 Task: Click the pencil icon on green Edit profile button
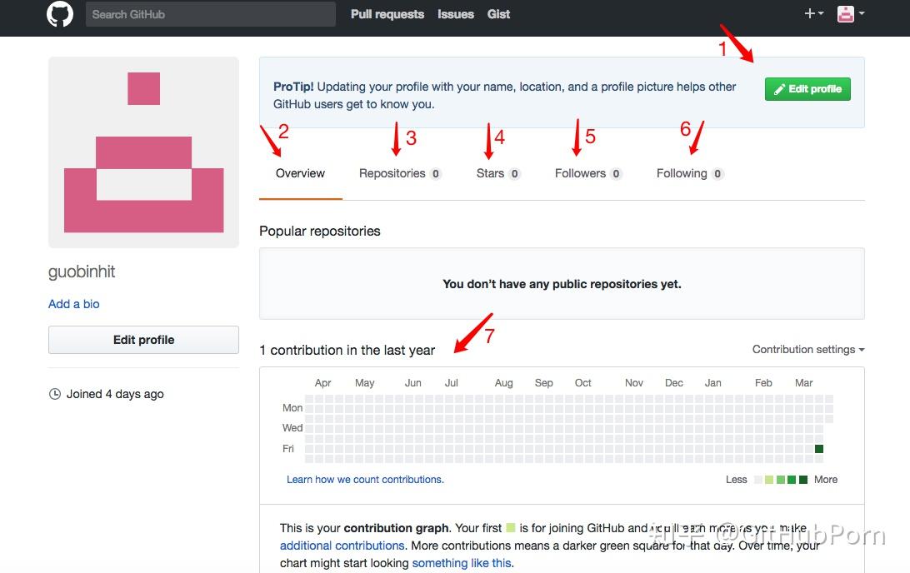780,88
